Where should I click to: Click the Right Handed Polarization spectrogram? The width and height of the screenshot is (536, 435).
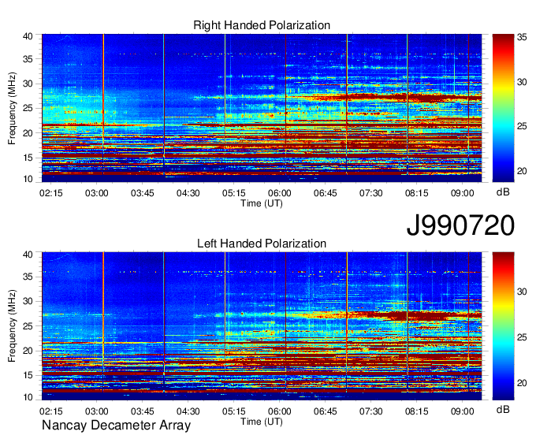(262, 108)
